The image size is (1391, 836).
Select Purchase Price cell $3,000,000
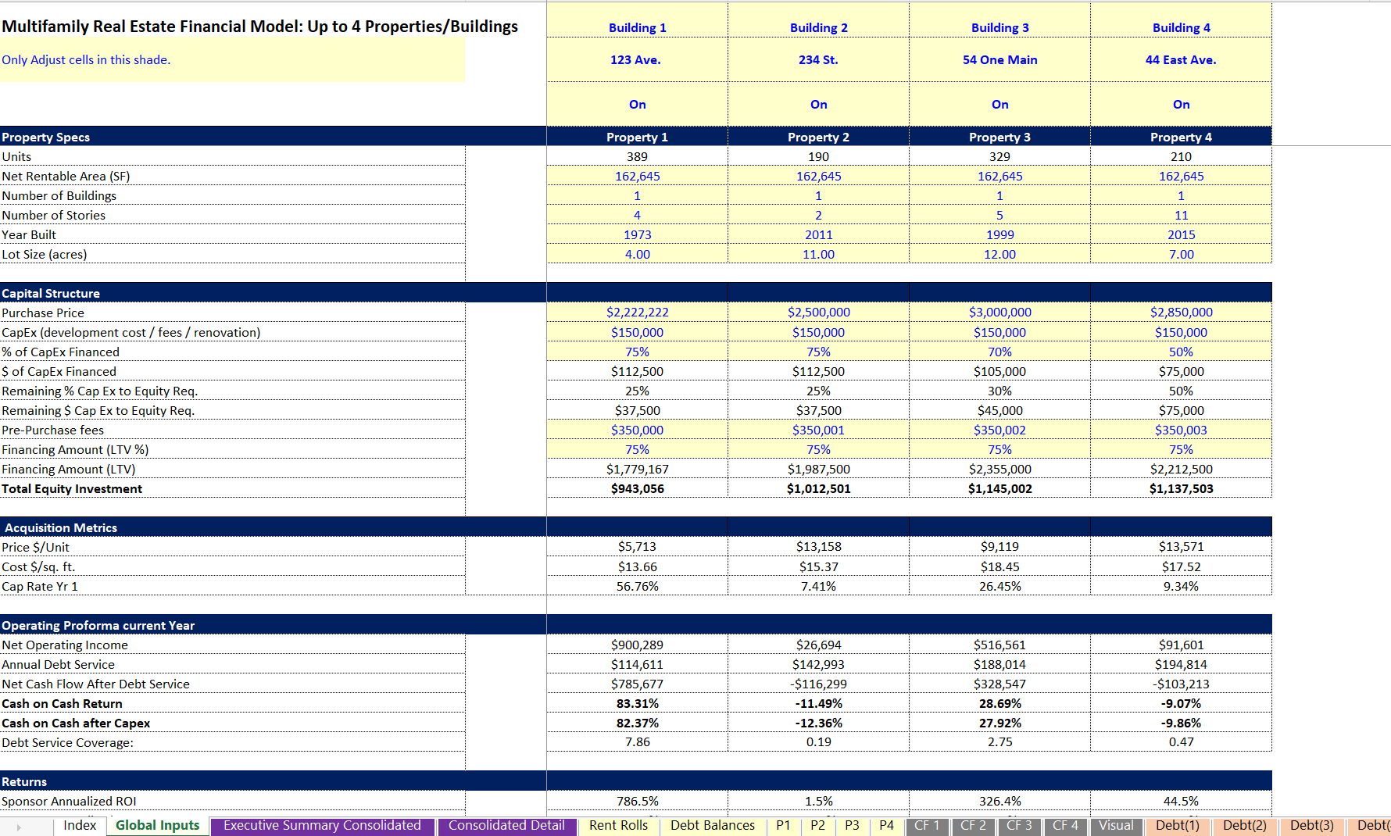[999, 313]
